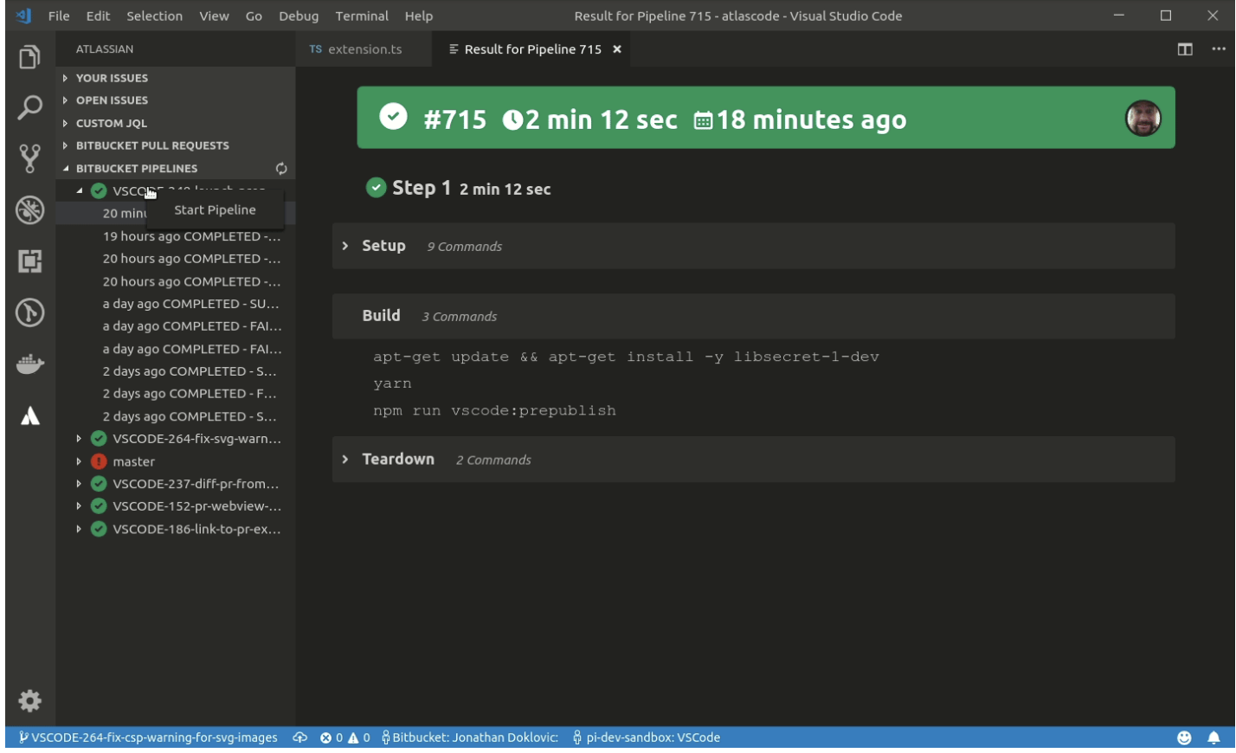Click the VSCODE-237-diff-pr-from success icon

click(99, 484)
